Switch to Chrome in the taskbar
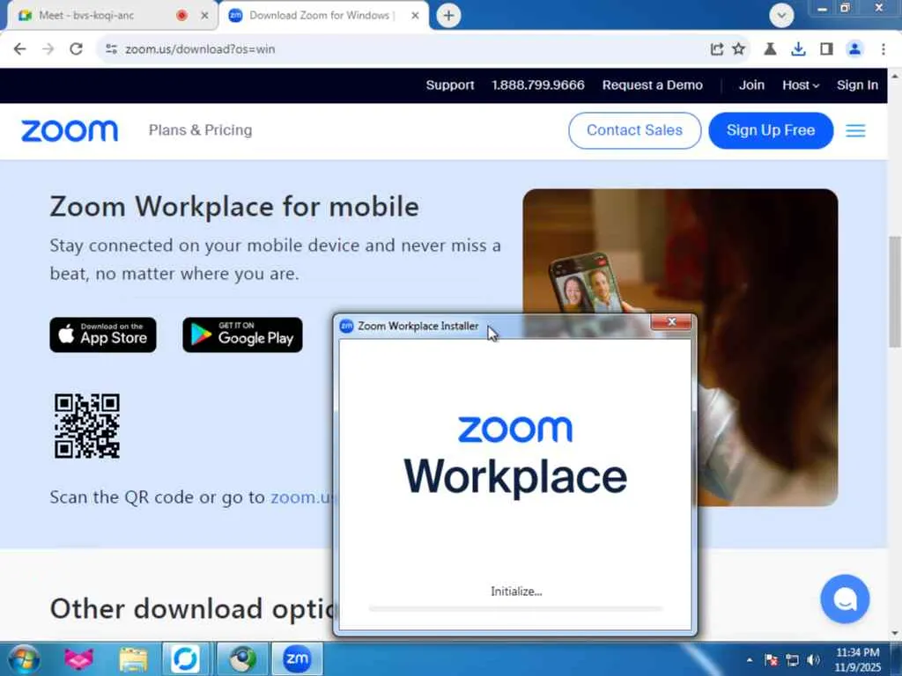The height and width of the screenshot is (676, 902). click(242, 658)
